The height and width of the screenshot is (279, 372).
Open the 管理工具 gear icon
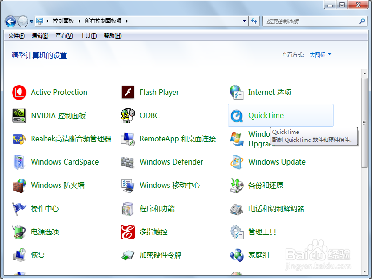coord(237,232)
